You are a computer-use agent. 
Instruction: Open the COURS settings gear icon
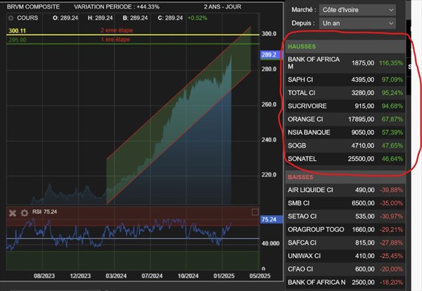click(11, 18)
